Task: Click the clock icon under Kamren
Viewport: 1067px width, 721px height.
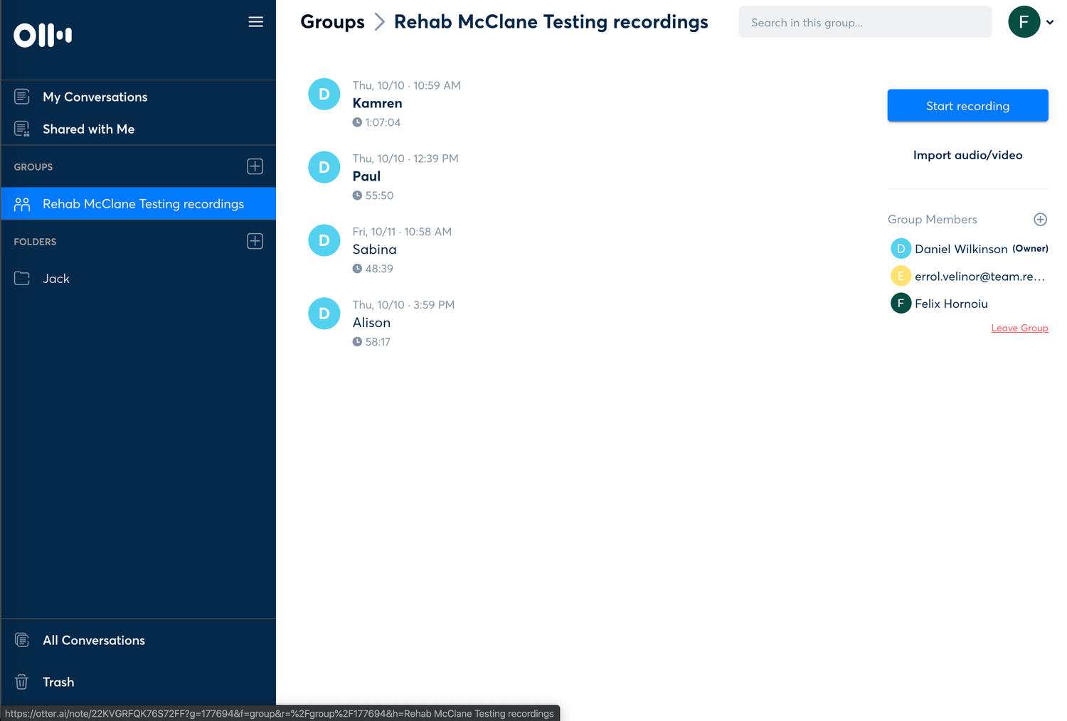Action: [357, 122]
